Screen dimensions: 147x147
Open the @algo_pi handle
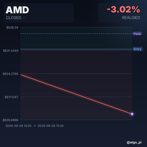pyautogui.click(x=134, y=142)
